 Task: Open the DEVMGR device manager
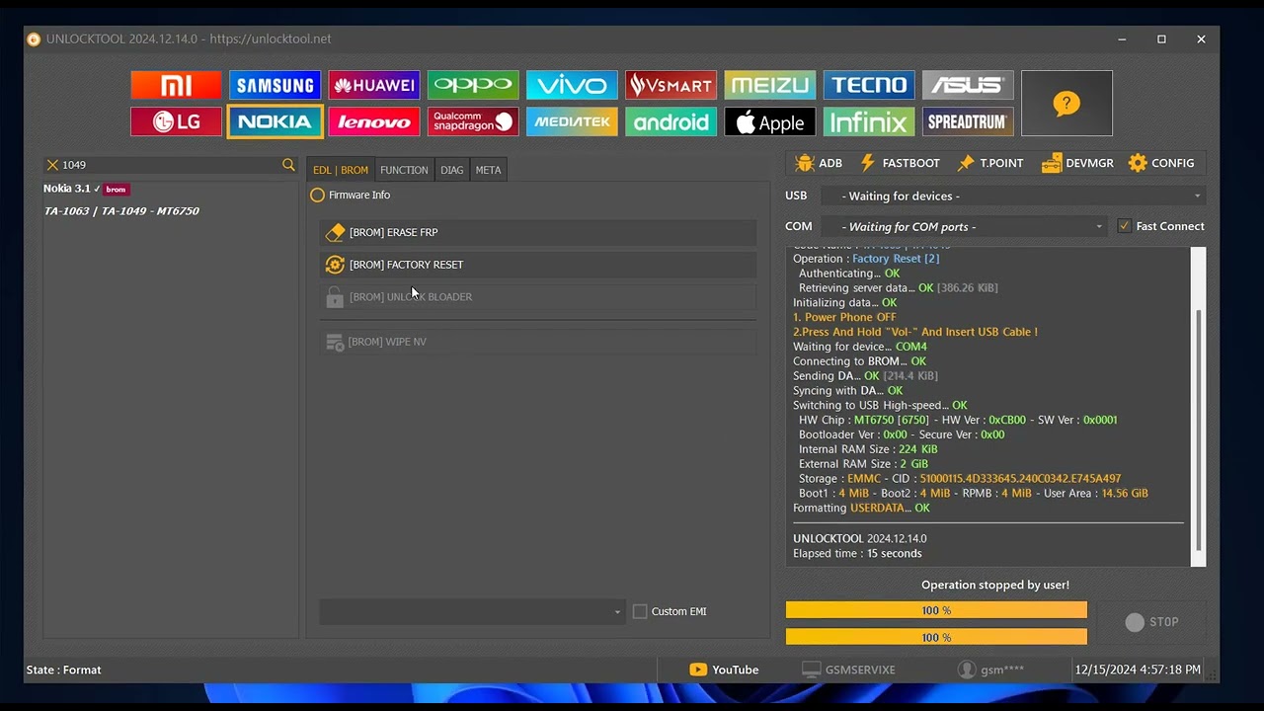click(1077, 163)
